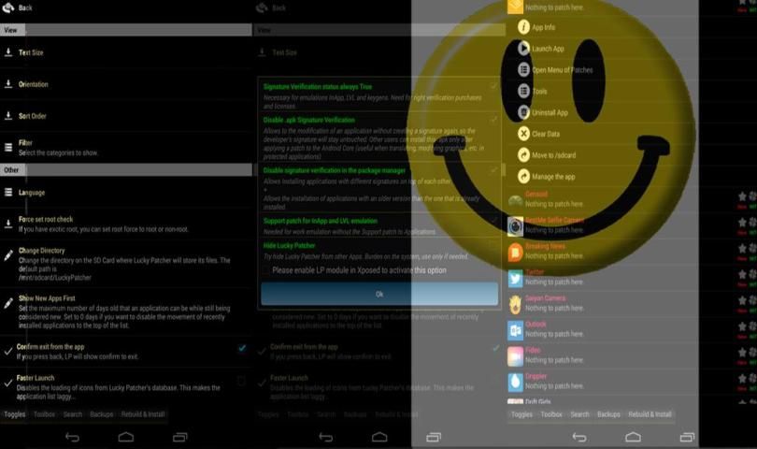Enable the Hide Lucky Patcher checkbox
This screenshot has height=449, width=757.
point(493,245)
